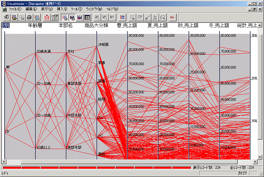Viewport: 264px width, 177px height.
Task: Toggle the red-blue crossed lines view button
Action: point(79,18)
